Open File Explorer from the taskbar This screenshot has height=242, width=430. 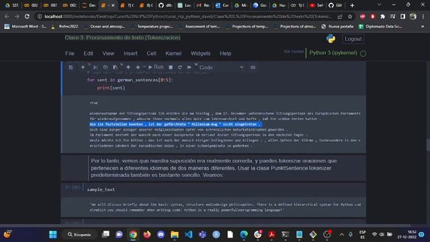[x=175, y=235]
